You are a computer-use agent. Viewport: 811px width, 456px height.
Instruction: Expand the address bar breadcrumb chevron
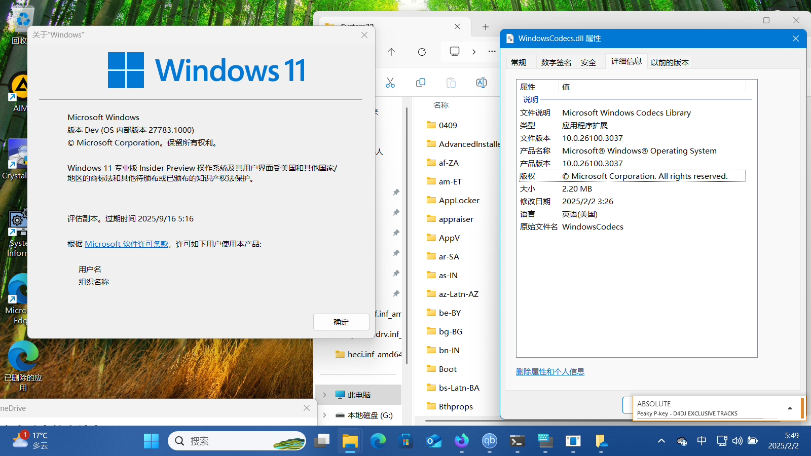(x=474, y=52)
